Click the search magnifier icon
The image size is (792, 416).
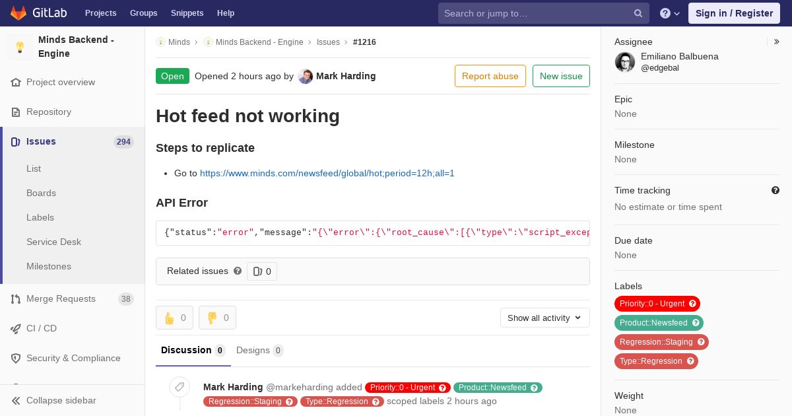point(638,13)
